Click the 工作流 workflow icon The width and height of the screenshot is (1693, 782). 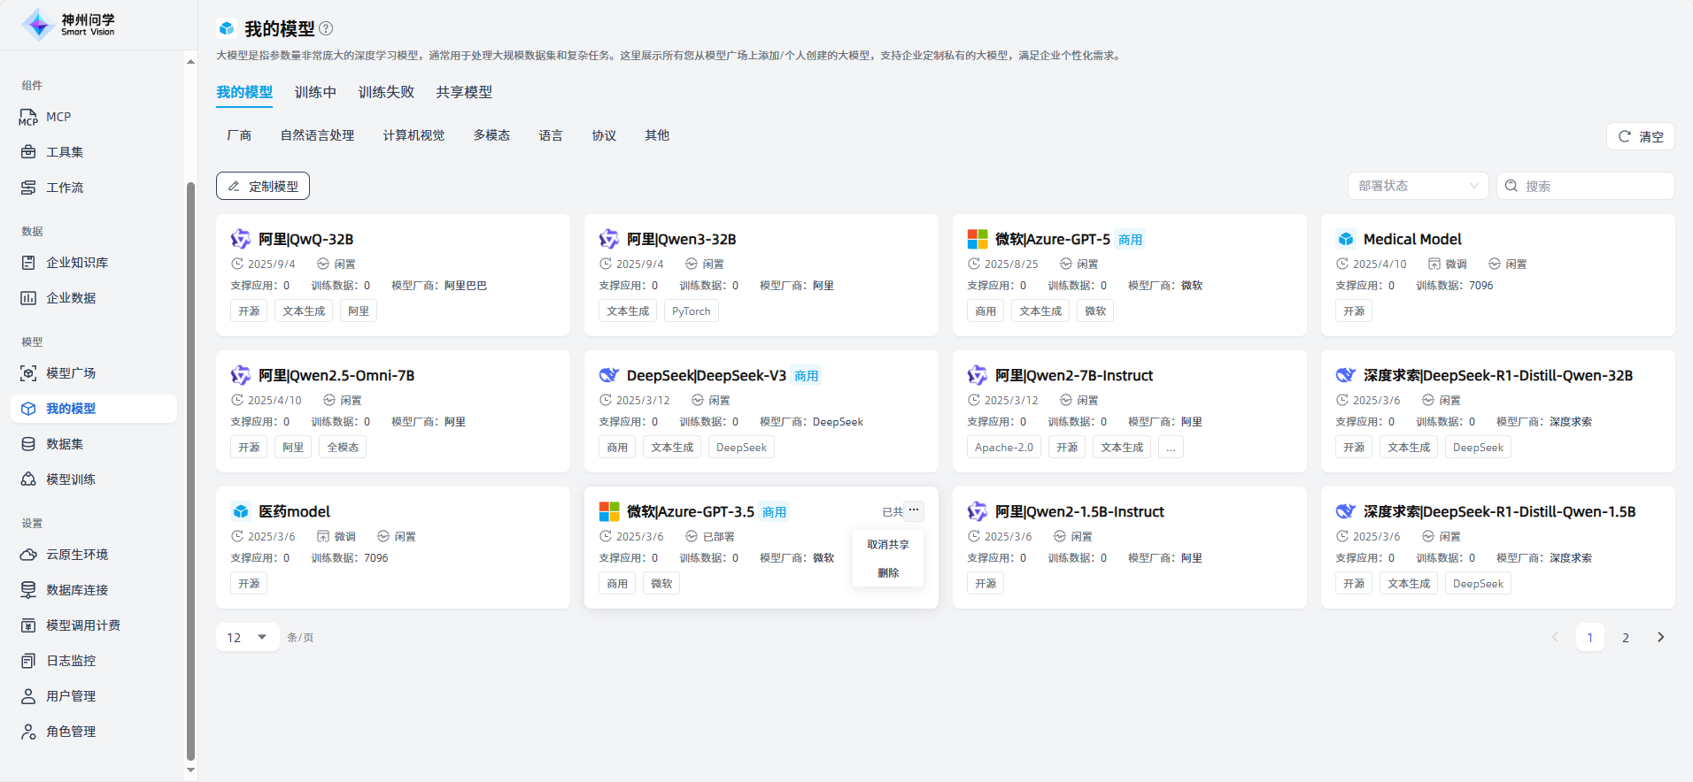(x=28, y=188)
